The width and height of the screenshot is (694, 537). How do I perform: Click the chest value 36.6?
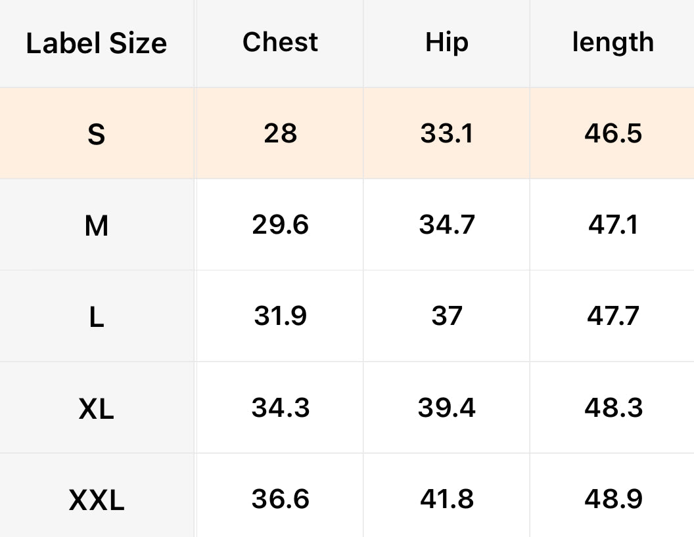(280, 499)
